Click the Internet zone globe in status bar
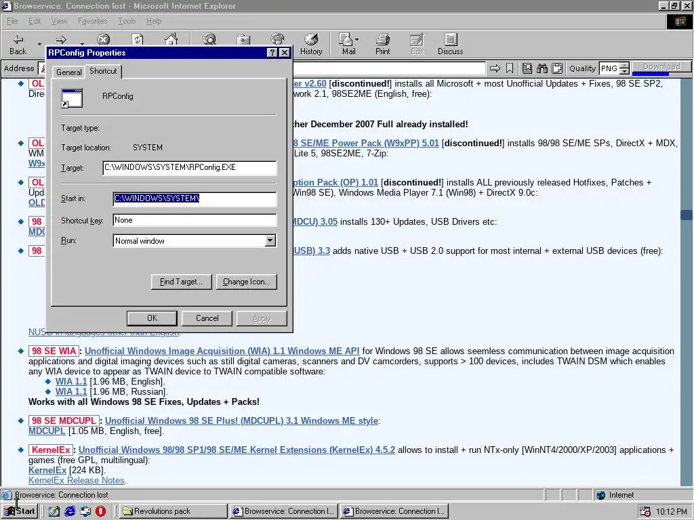Screen dimensions: 694x520 (600, 495)
